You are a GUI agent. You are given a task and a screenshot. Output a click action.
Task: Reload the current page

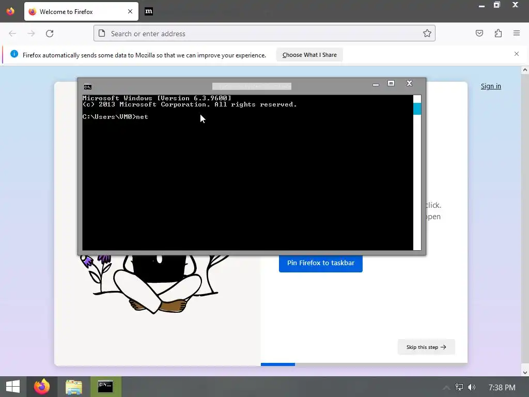point(50,34)
